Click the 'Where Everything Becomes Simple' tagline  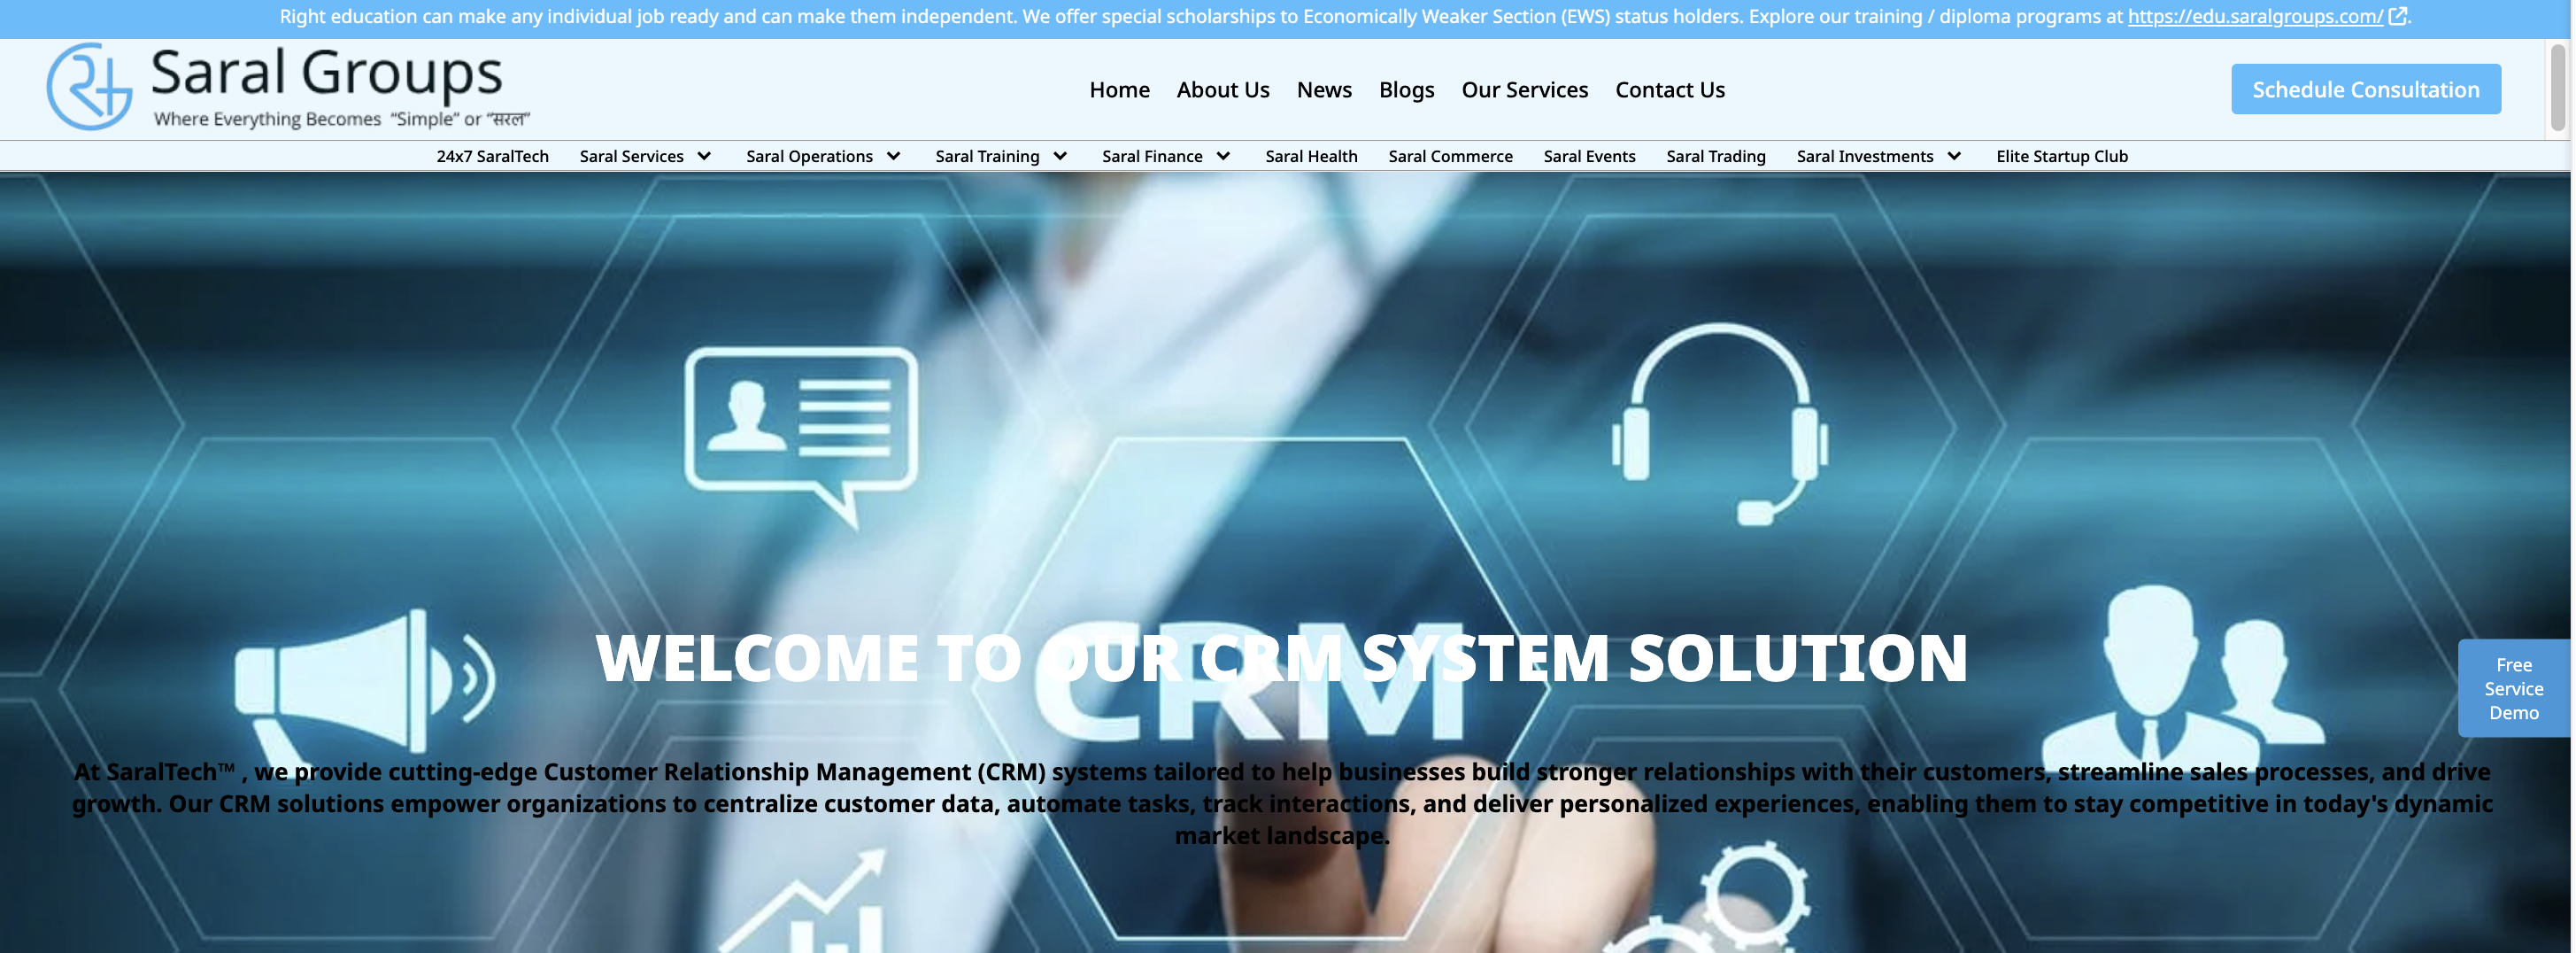pyautogui.click(x=341, y=119)
